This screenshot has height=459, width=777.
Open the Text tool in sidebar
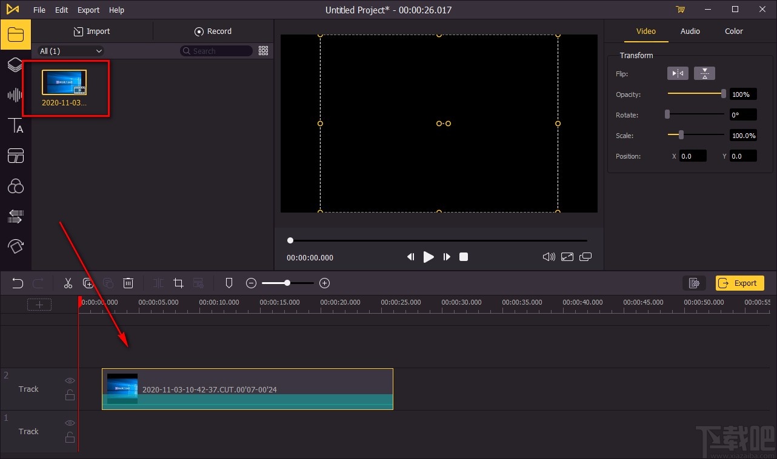[x=15, y=126]
